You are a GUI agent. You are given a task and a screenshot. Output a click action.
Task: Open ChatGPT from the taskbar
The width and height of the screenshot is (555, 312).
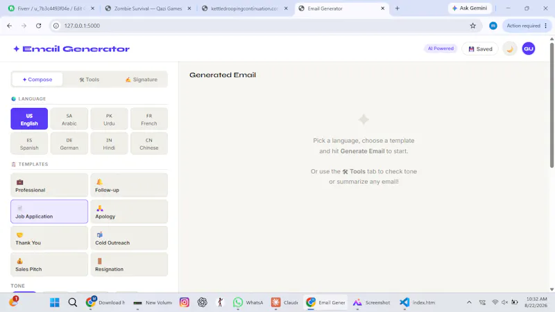(x=202, y=302)
